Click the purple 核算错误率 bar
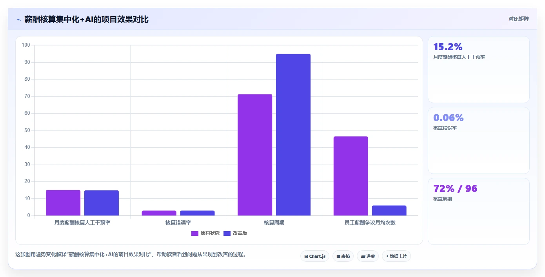Screen dimensions: 545x277 [159, 213]
